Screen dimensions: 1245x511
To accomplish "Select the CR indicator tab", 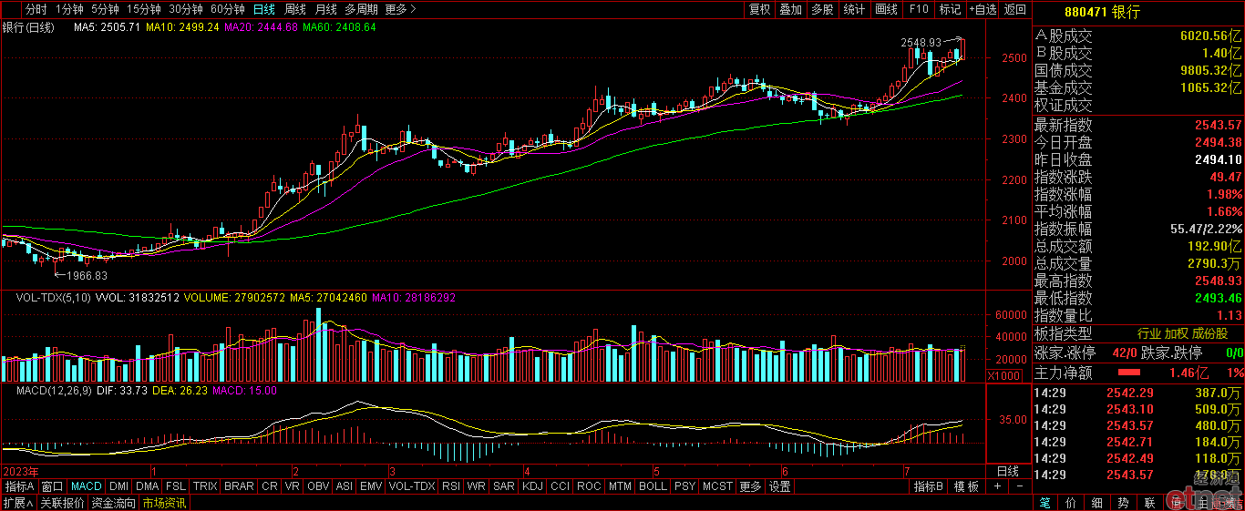I will (270, 487).
